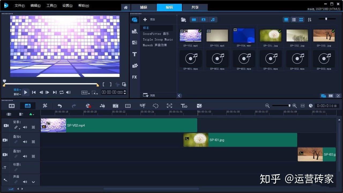Open the 16:9 aspect ratio dropdown
The height and width of the screenshot is (193, 343).
point(85,92)
